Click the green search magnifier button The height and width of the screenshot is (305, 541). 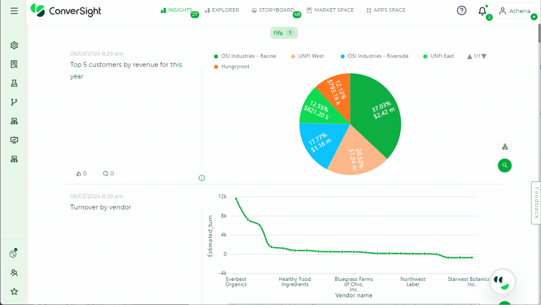point(504,165)
